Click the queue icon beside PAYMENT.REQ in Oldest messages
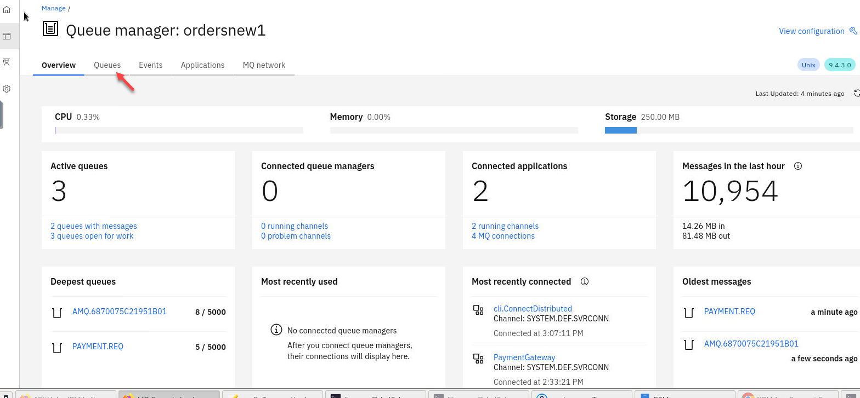 pyautogui.click(x=689, y=313)
